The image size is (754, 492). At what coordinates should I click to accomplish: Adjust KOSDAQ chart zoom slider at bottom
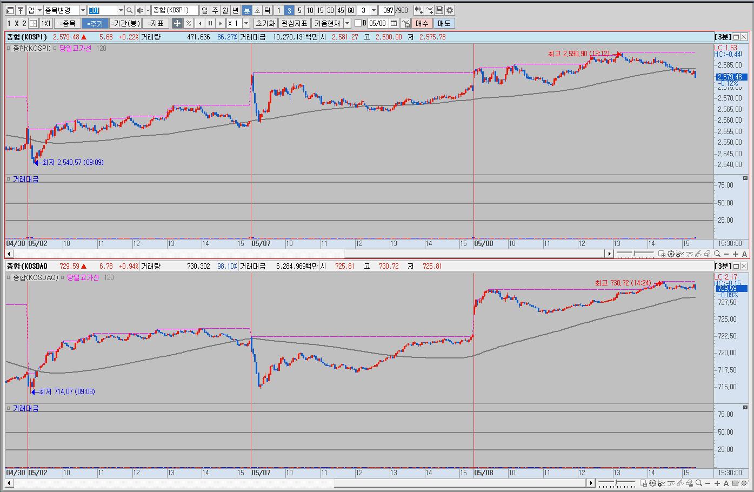pos(616,482)
